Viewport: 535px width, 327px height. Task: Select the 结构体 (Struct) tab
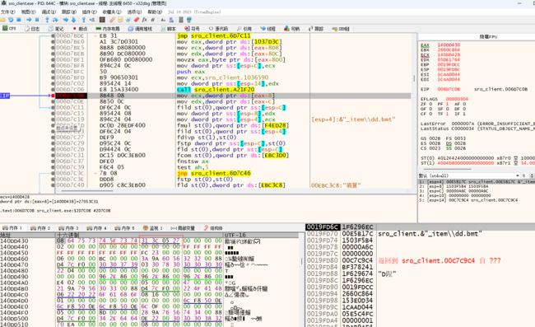(213, 228)
